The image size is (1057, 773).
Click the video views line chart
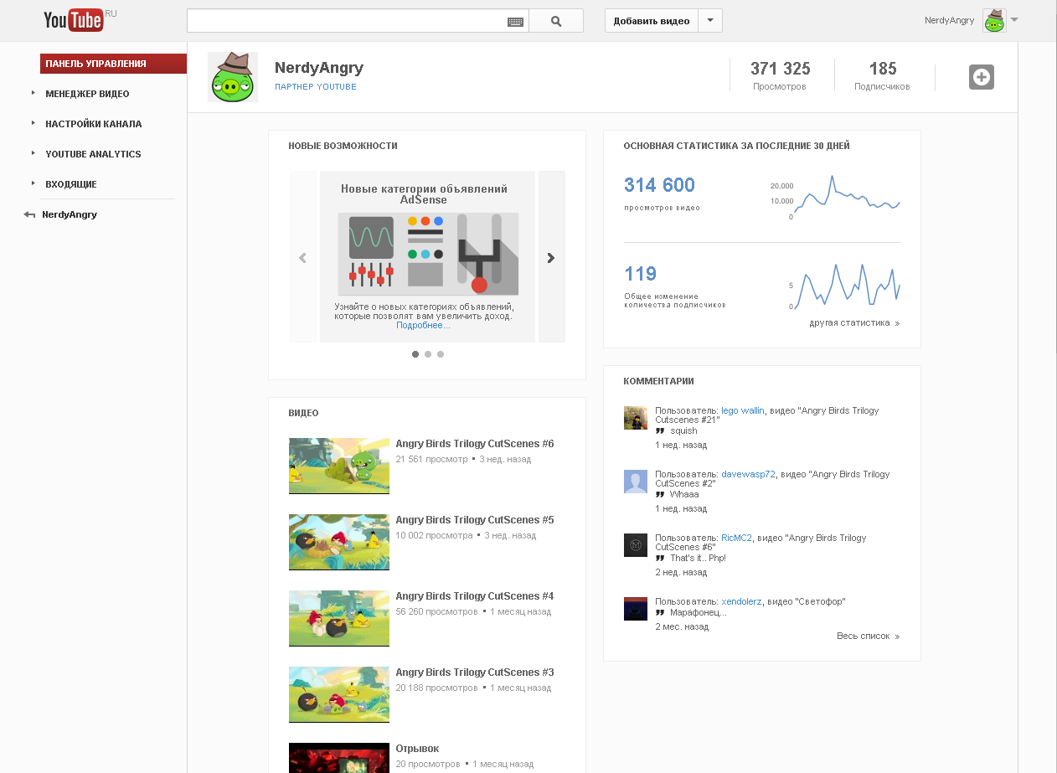(x=846, y=195)
